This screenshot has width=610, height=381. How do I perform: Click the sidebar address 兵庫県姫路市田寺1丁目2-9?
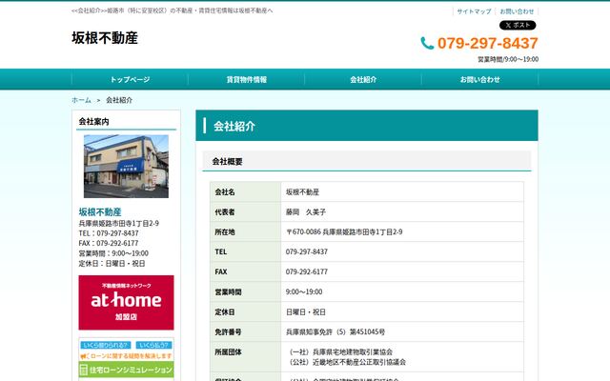[x=118, y=223]
